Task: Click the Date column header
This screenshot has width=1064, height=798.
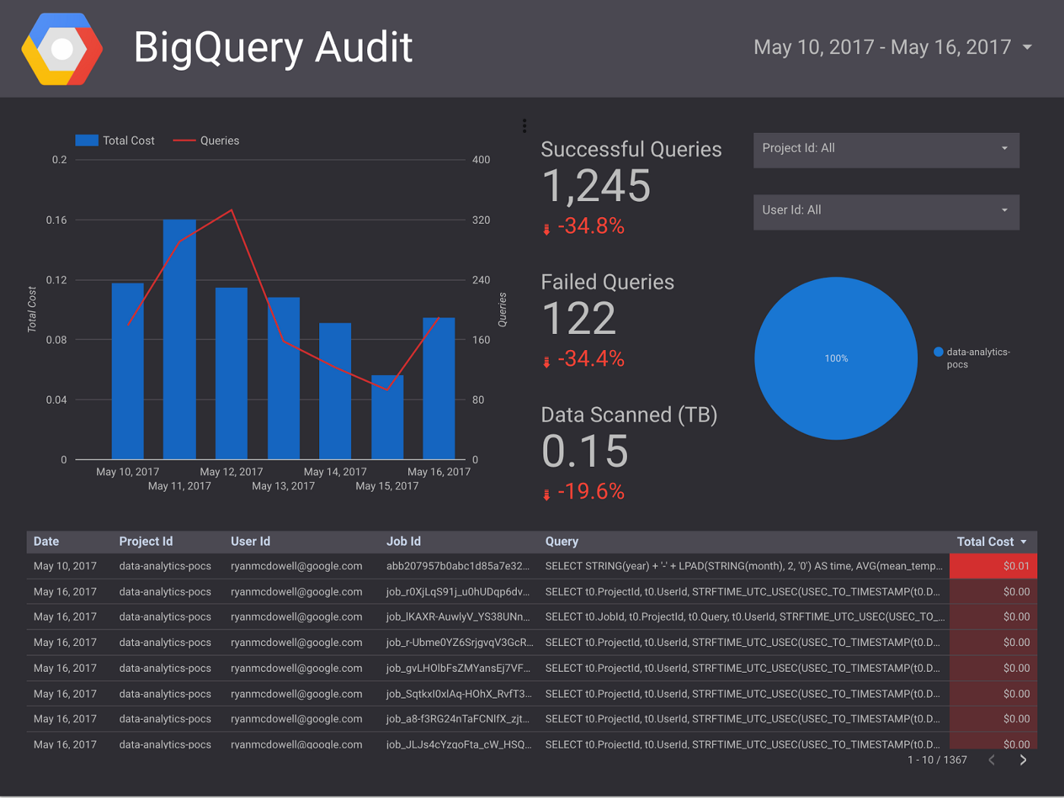Action: pyautogui.click(x=46, y=541)
